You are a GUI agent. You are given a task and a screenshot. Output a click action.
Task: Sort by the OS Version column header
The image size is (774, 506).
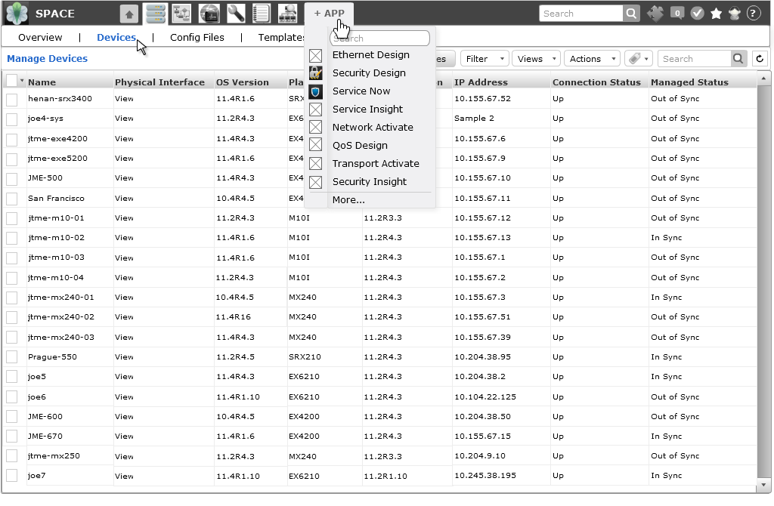[243, 82]
